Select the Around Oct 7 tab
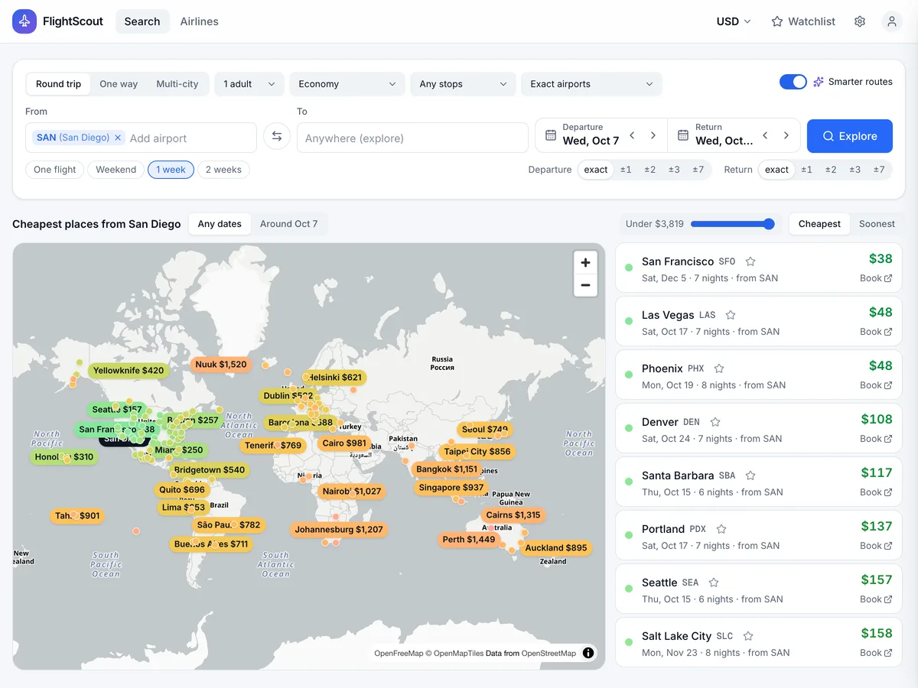 [288, 224]
